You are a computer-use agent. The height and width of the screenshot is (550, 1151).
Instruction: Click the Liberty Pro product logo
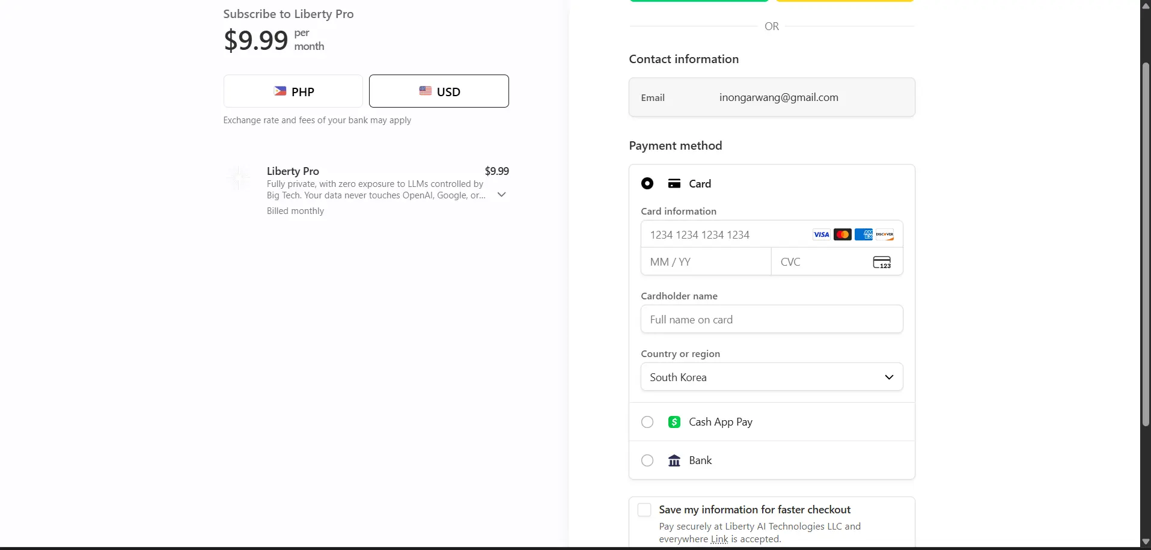238,178
